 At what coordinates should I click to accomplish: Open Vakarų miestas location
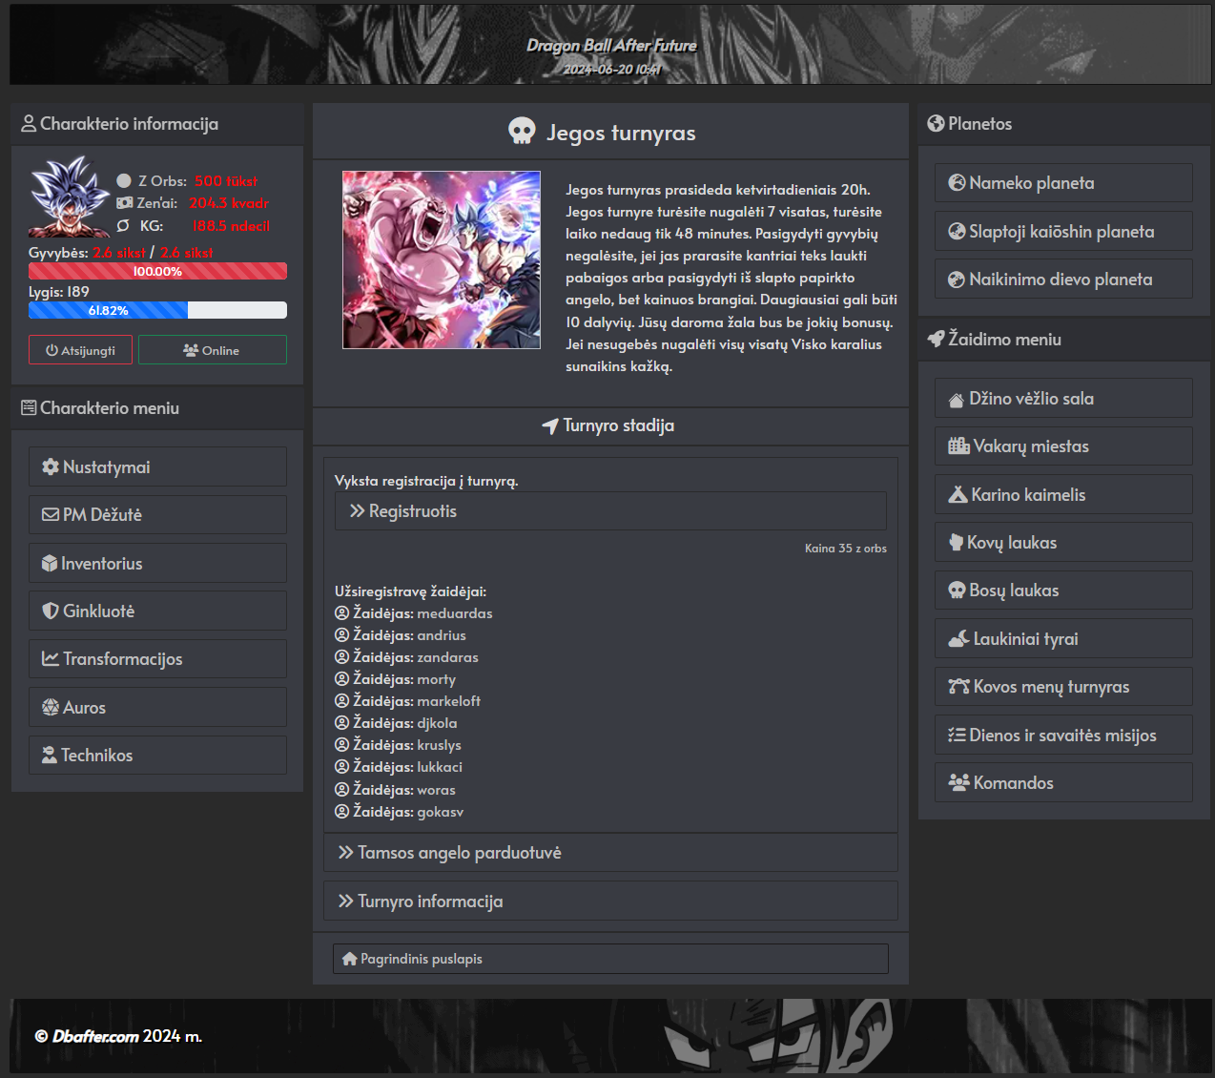pos(1063,446)
